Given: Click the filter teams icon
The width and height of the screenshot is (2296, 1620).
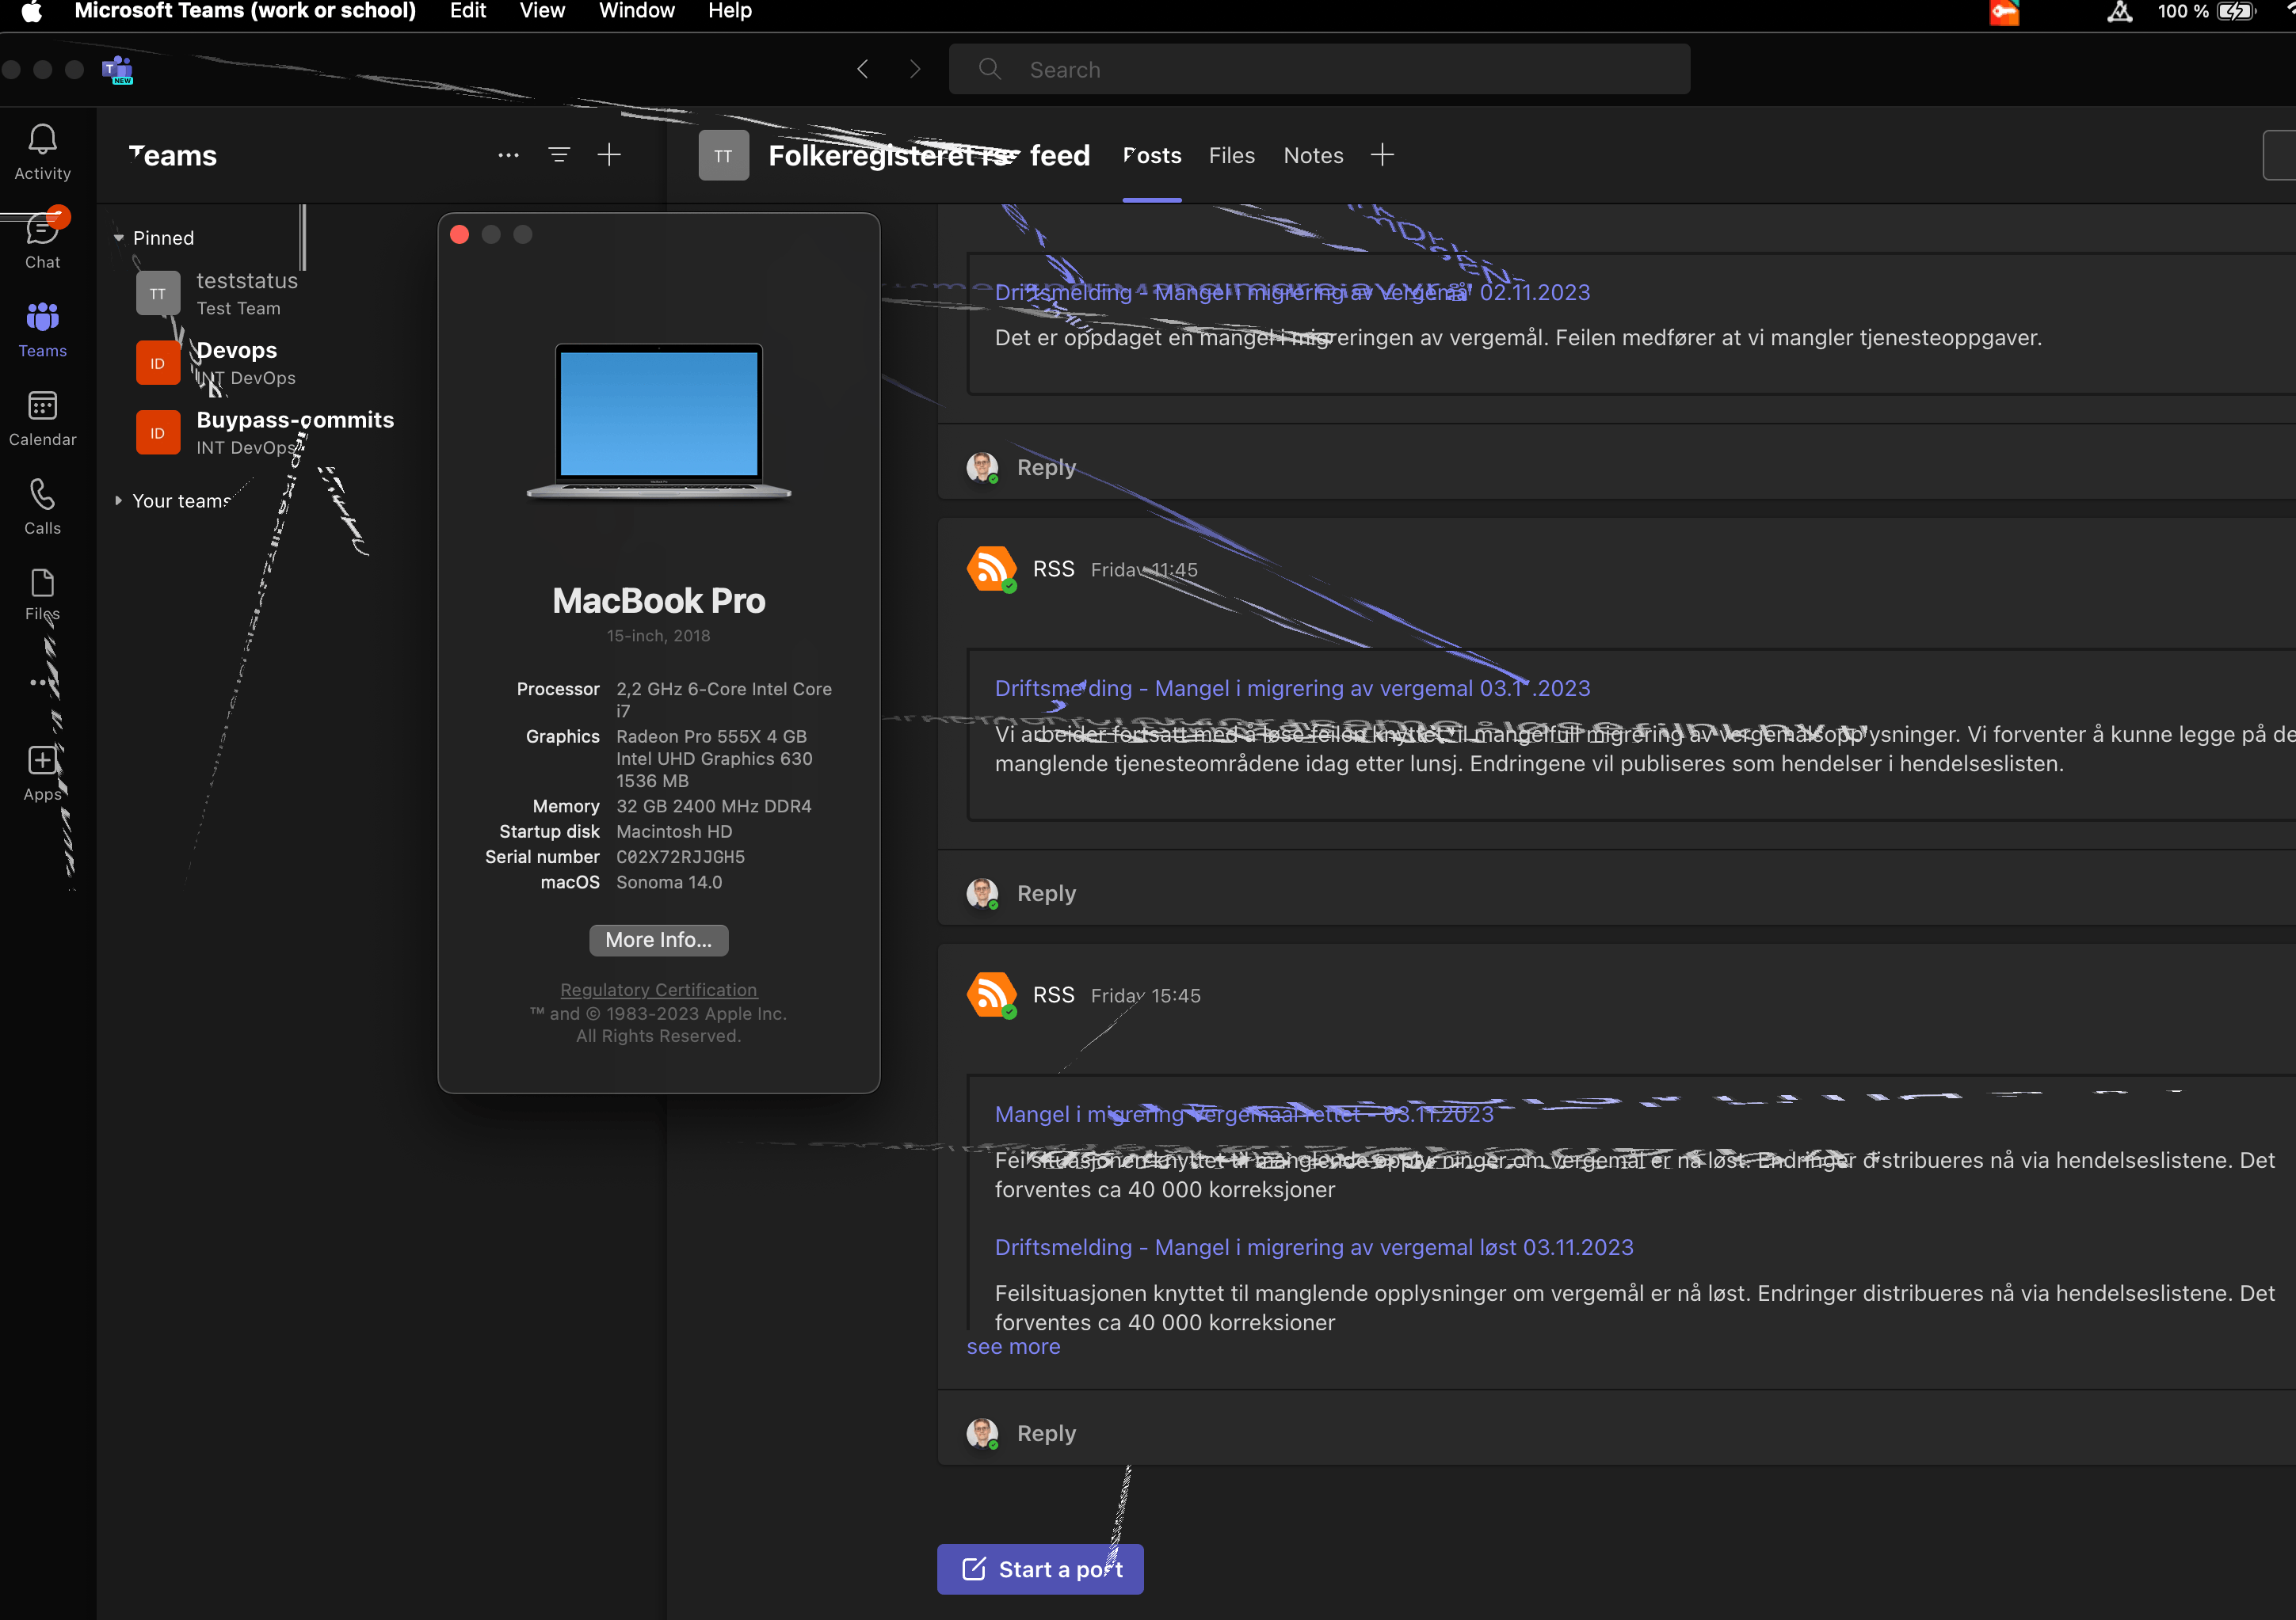Looking at the screenshot, I should (x=559, y=155).
